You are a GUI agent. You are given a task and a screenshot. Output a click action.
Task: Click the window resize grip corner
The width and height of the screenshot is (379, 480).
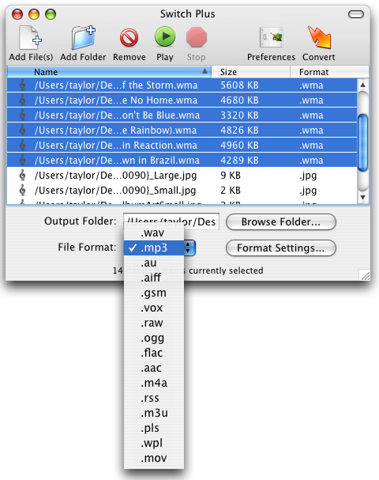[365, 275]
